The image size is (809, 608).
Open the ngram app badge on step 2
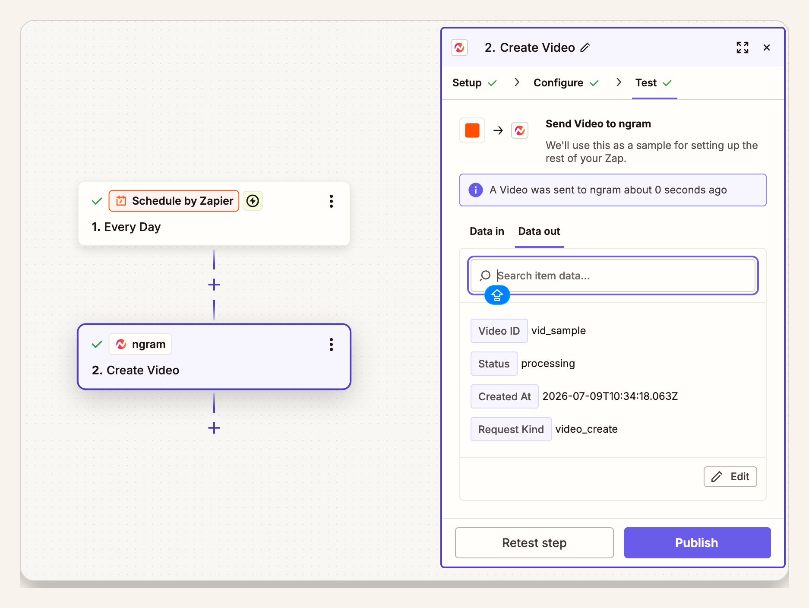(x=140, y=344)
